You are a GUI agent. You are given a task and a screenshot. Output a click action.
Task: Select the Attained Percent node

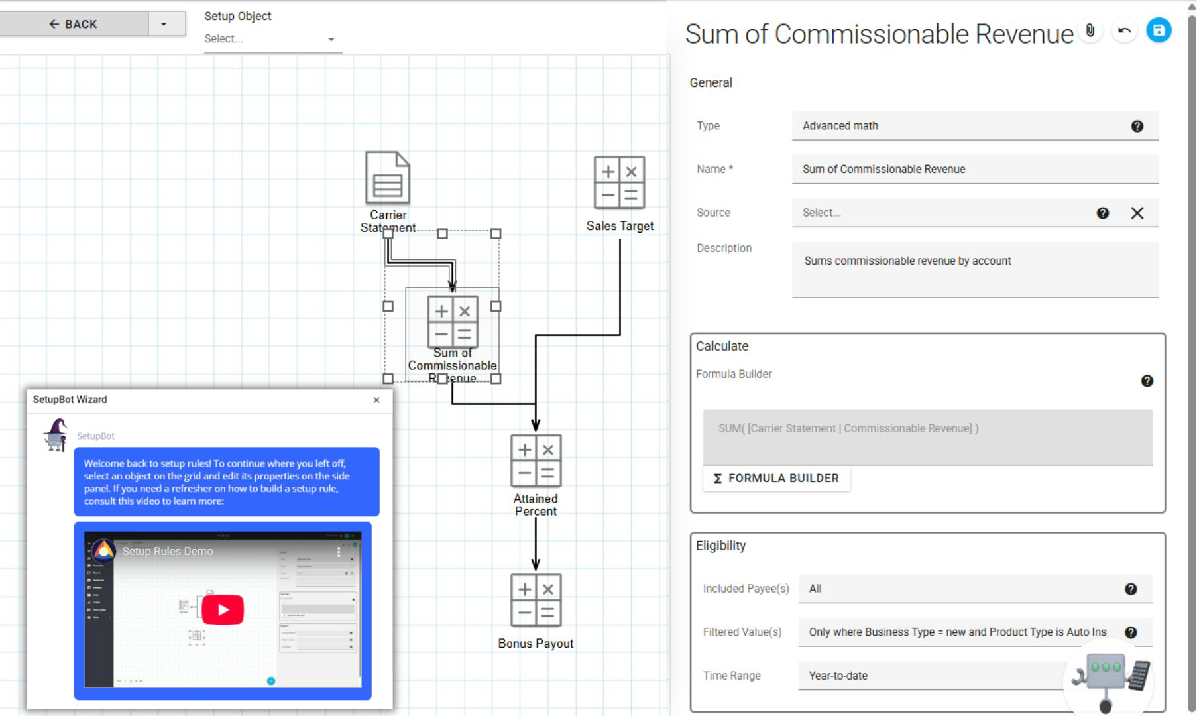pos(536,461)
